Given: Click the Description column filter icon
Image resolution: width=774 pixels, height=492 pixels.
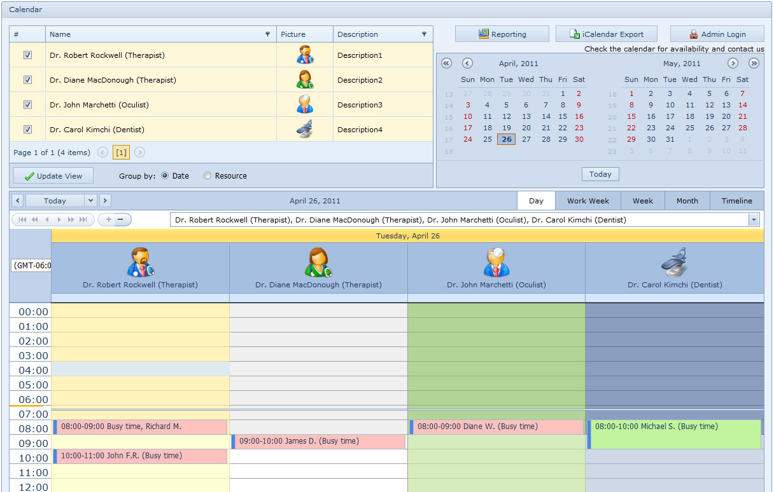Looking at the screenshot, I should tap(424, 34).
